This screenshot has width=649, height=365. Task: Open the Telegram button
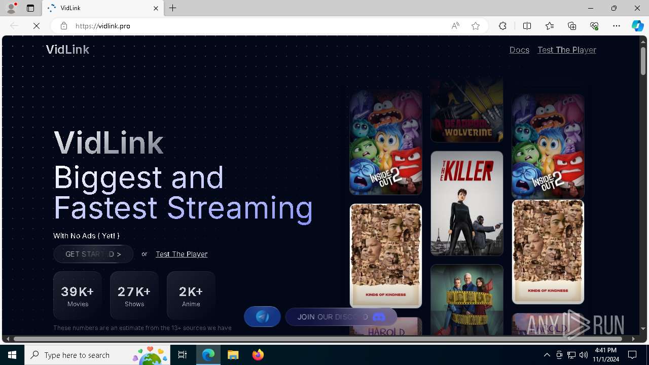click(262, 317)
